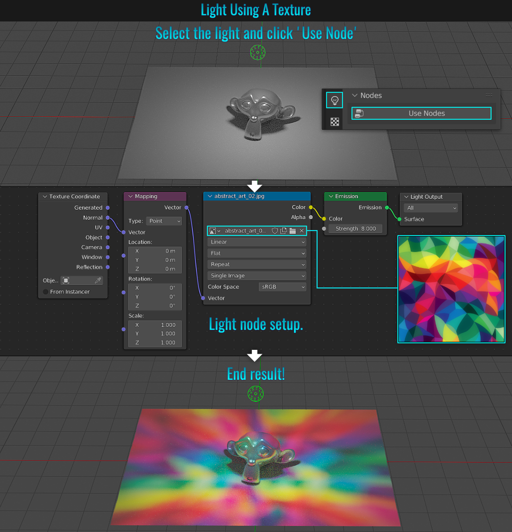Click the Reflection output socket
Viewport: 512px width, 532px height.
pos(107,267)
